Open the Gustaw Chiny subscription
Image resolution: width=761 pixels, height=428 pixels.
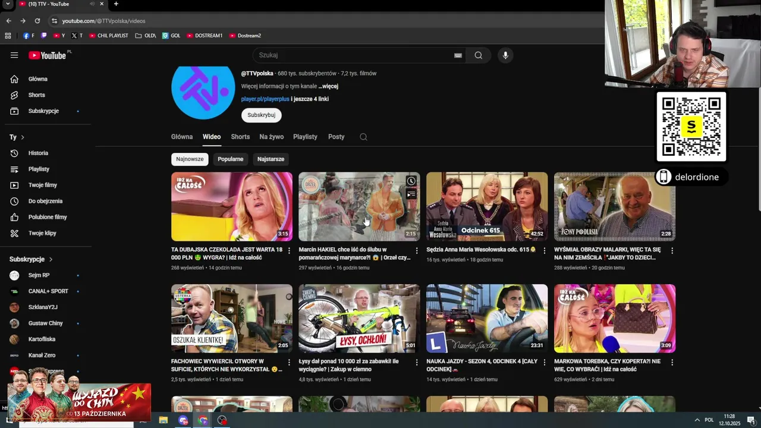click(x=45, y=323)
